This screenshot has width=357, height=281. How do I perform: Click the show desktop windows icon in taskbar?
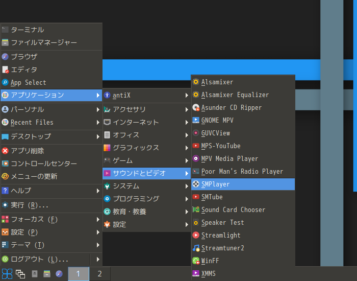[20, 274]
